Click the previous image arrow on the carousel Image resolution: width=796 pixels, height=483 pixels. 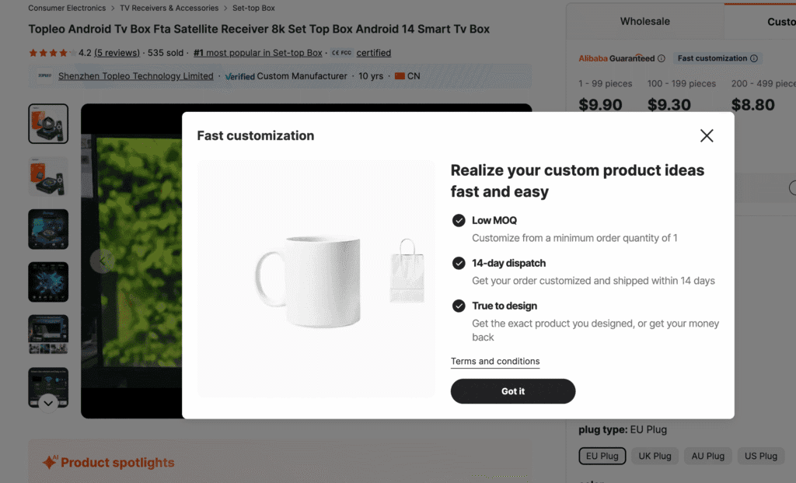pyautogui.click(x=103, y=261)
